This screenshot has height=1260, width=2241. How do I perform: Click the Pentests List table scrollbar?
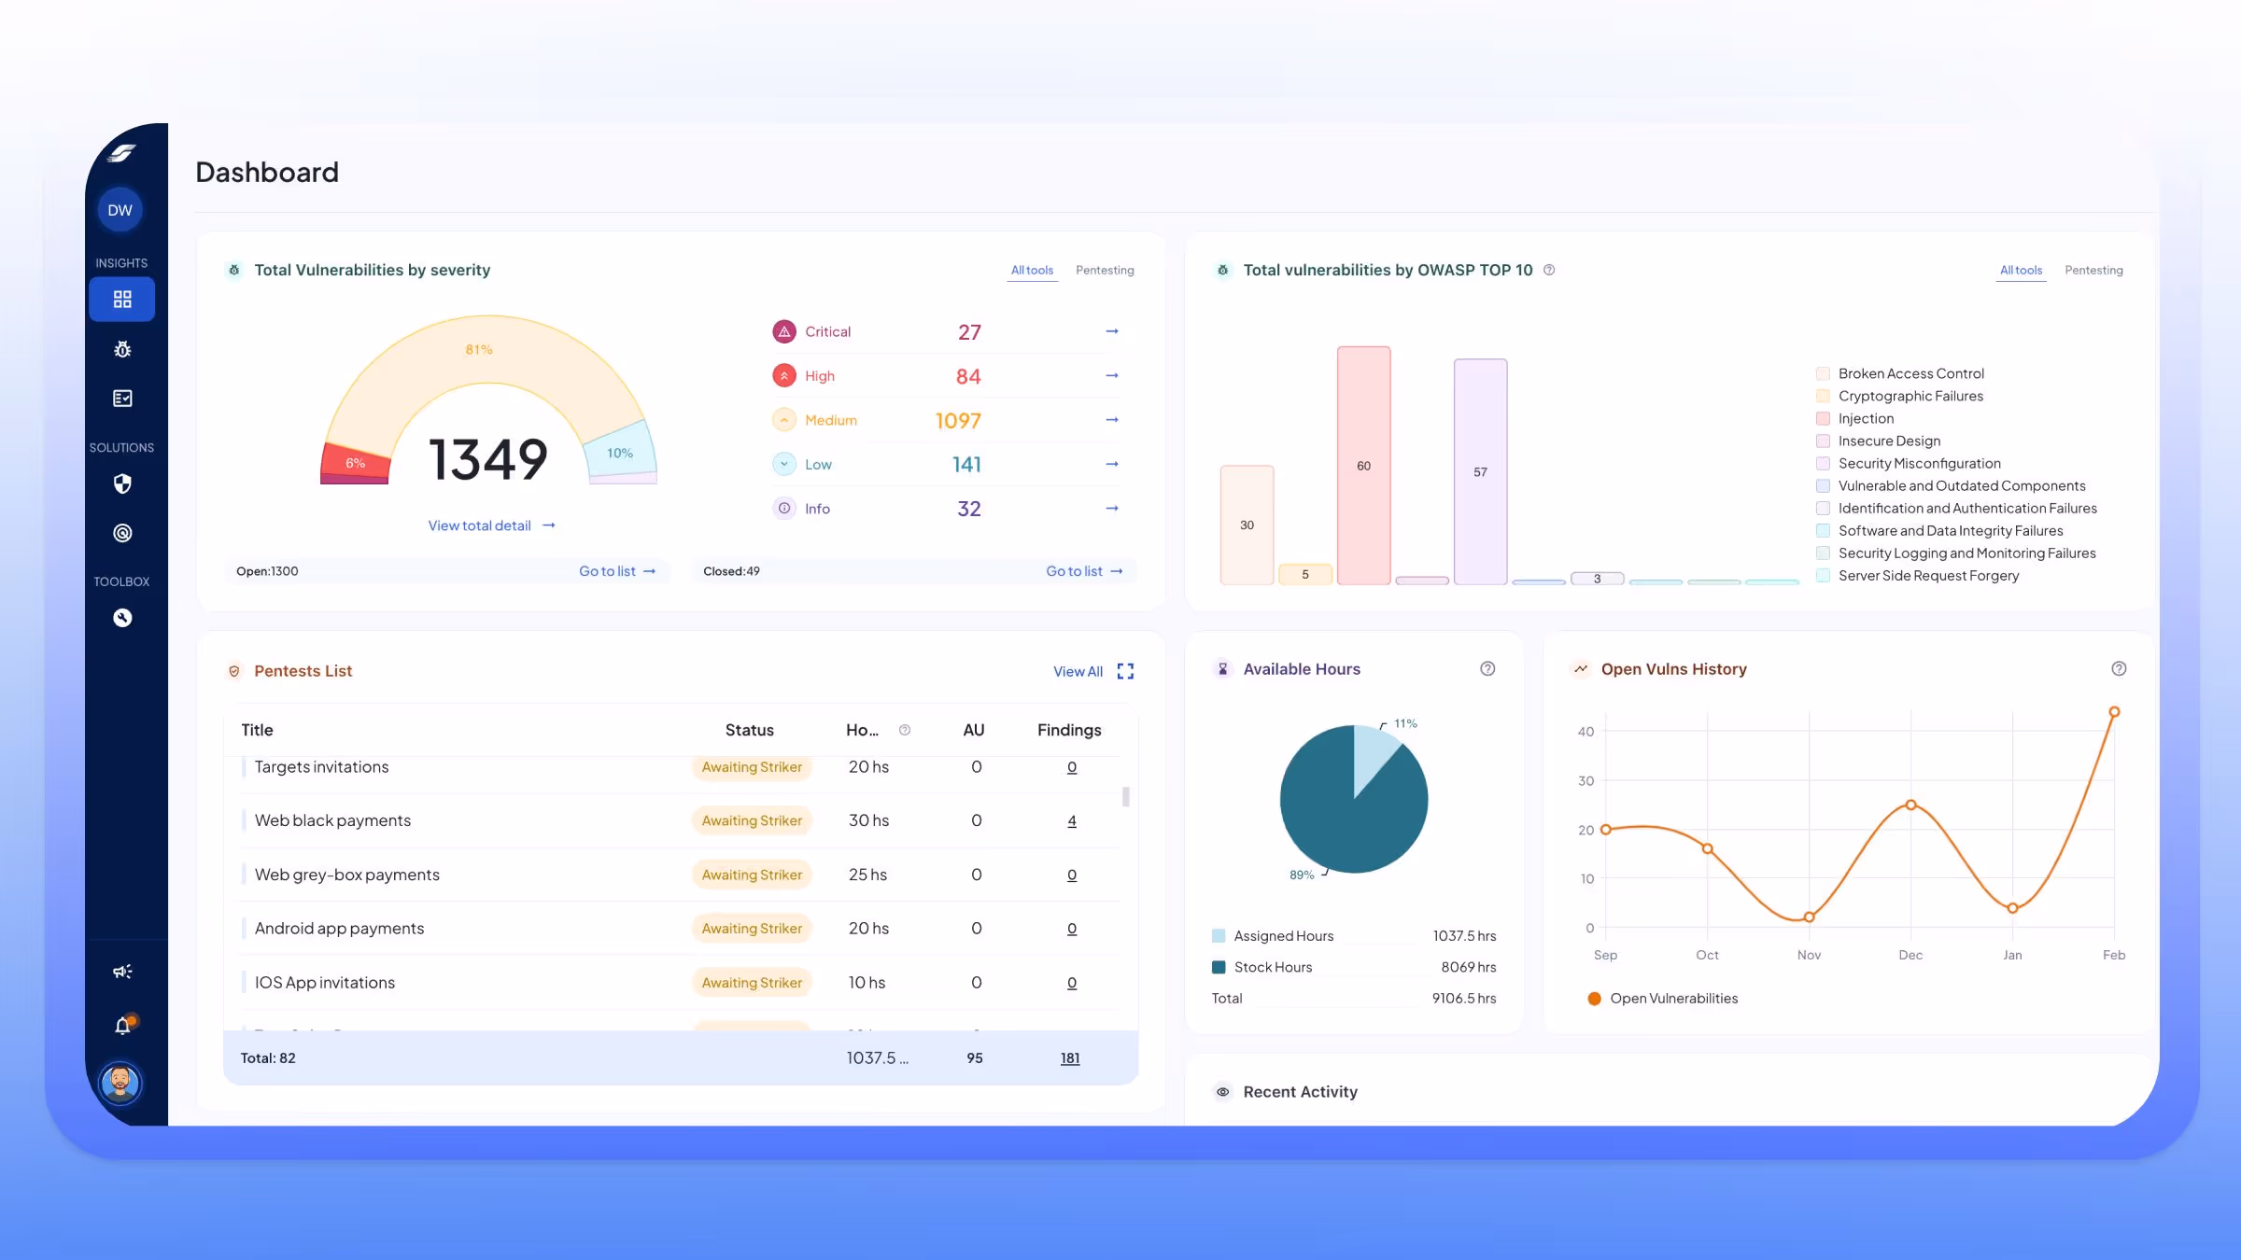click(x=1126, y=797)
